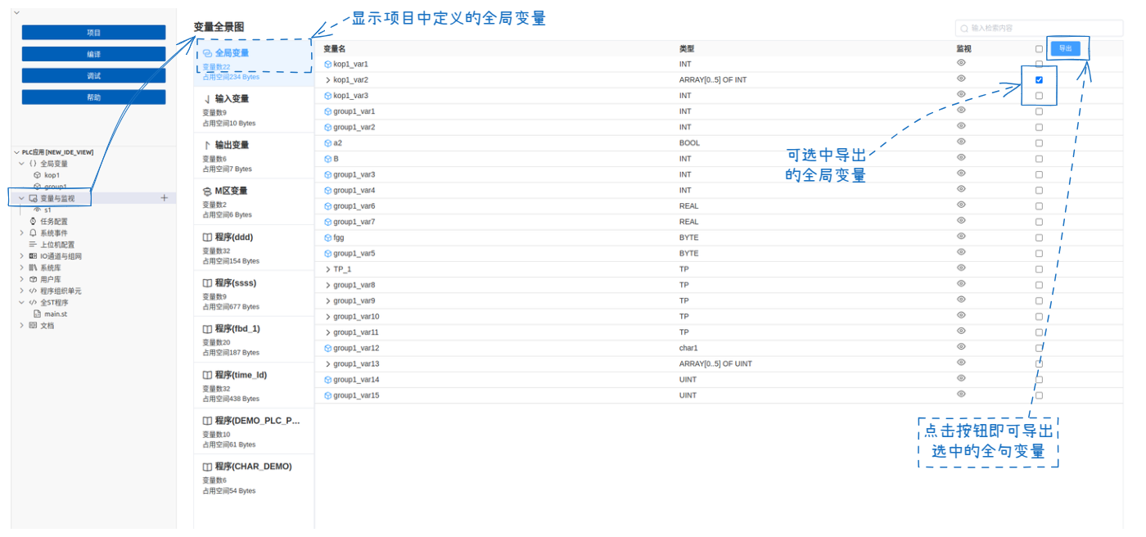Uncheck the kop1_var2 export checkbox
This screenshot has height=537, width=1146.
(x=1039, y=80)
